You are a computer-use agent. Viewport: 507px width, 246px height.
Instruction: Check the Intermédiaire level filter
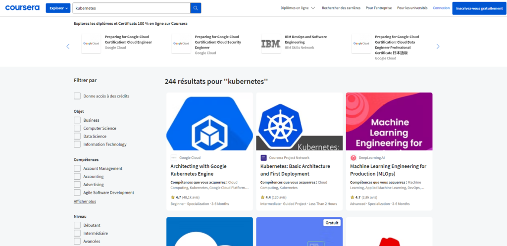[x=77, y=233]
